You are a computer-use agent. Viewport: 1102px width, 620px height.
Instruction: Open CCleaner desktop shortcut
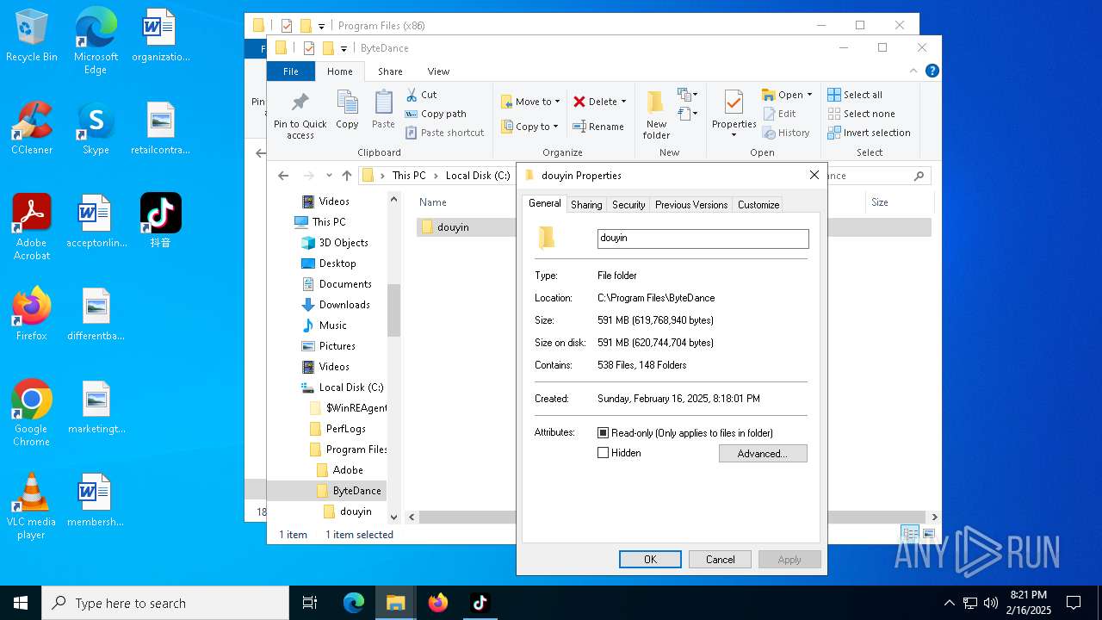point(32,127)
